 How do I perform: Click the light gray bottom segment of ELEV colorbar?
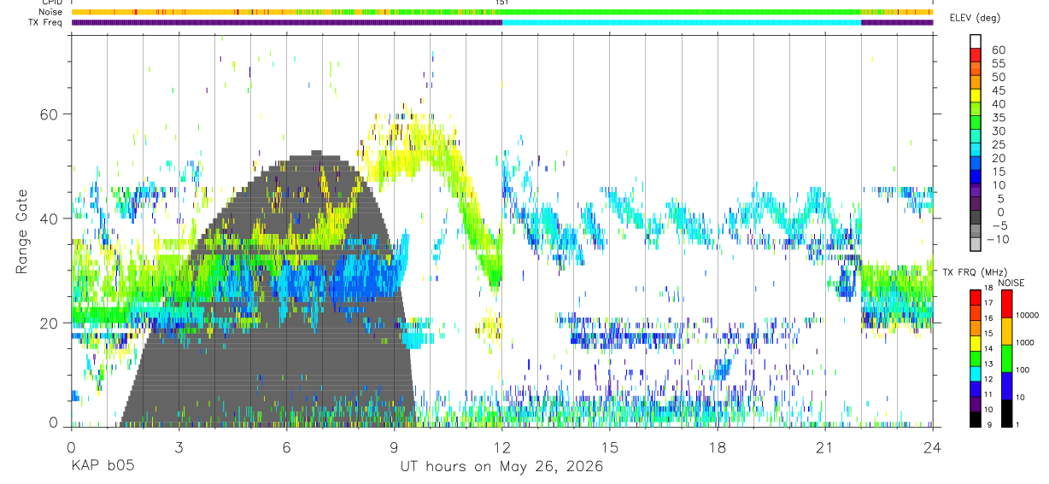click(976, 242)
